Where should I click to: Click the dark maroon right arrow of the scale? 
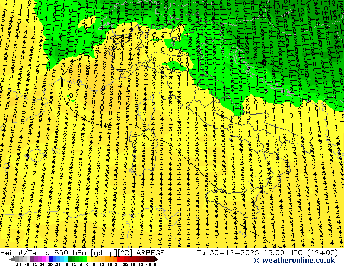[x=156, y=259]
